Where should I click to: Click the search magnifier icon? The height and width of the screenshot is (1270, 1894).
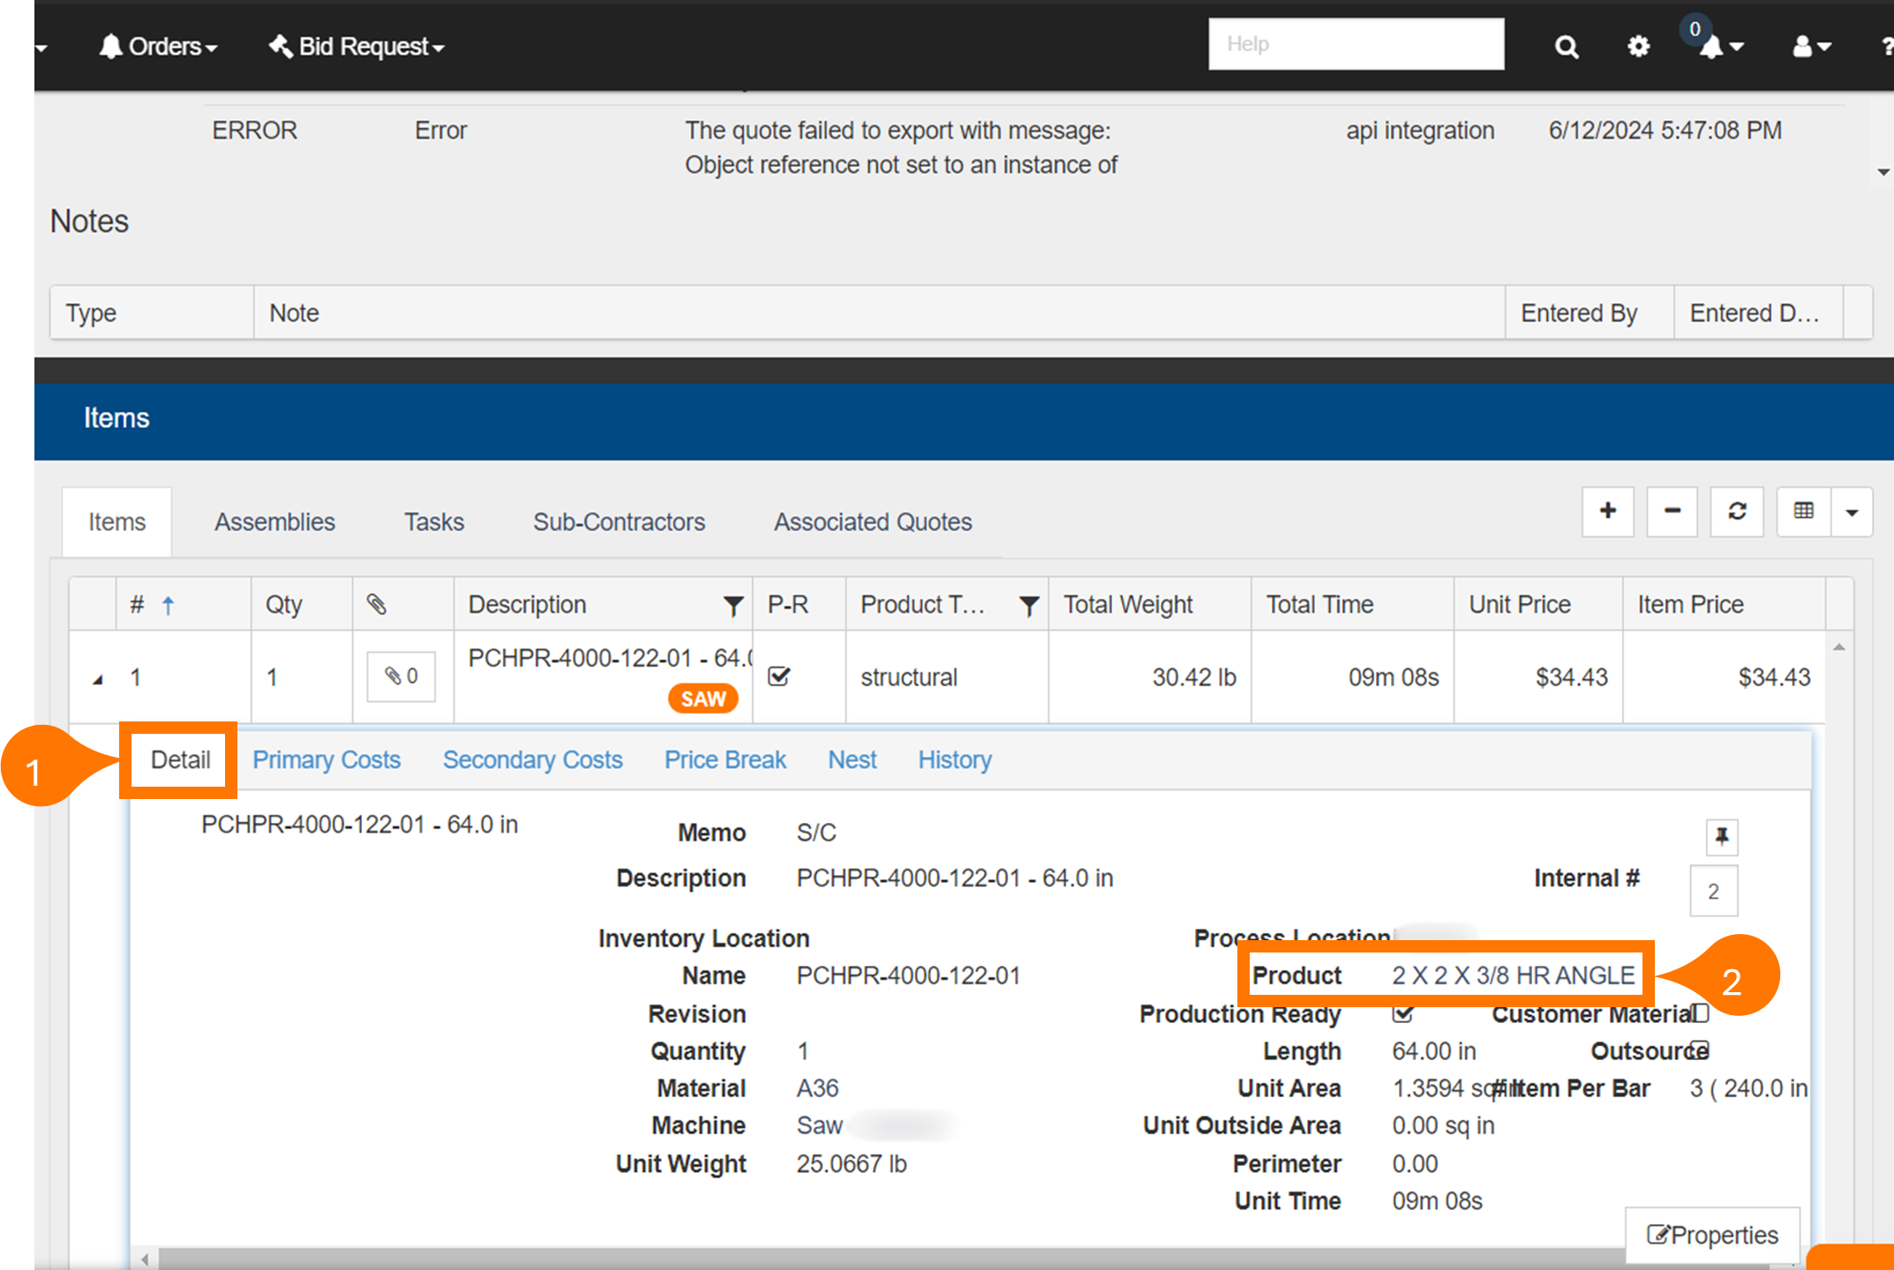point(1567,46)
